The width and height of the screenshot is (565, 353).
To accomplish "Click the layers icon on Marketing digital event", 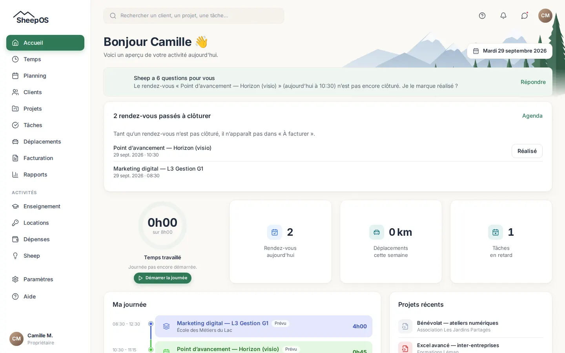I will 166,326.
